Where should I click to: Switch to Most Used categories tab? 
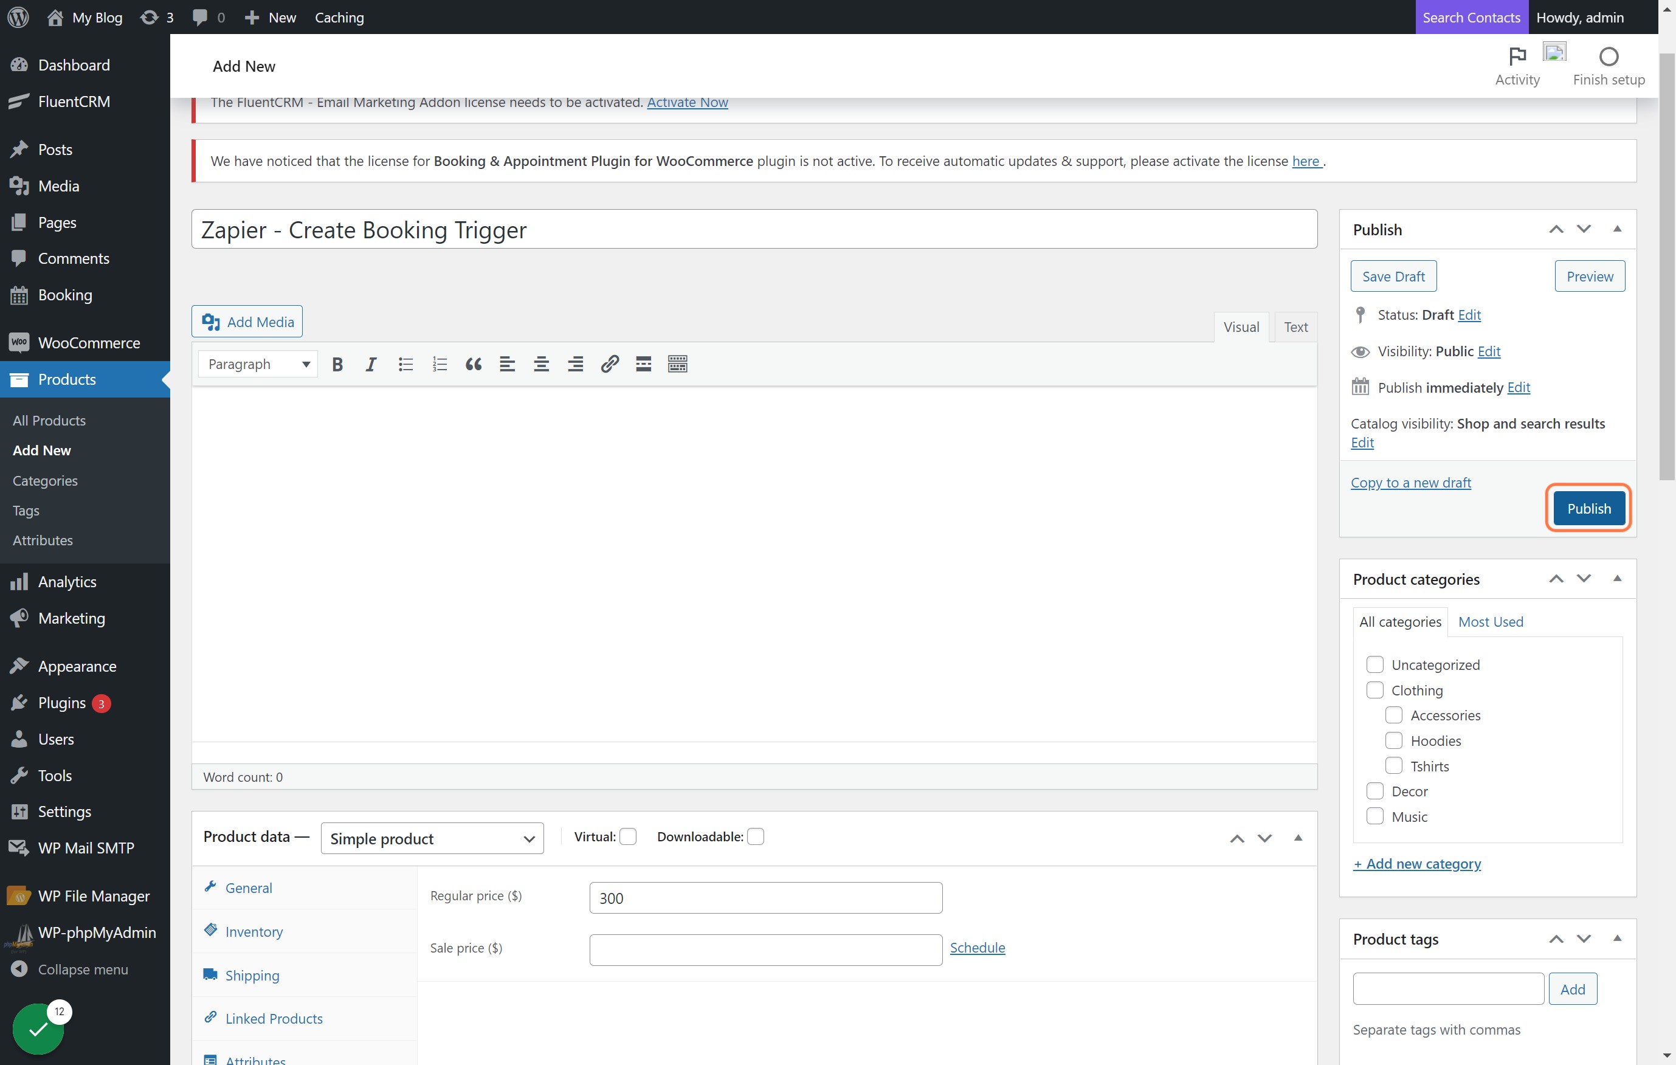click(x=1490, y=622)
